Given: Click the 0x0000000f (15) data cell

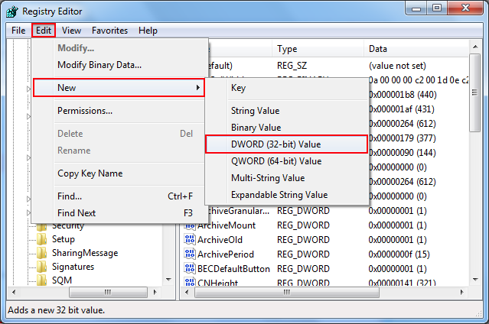Looking at the screenshot, I should click(399, 254).
